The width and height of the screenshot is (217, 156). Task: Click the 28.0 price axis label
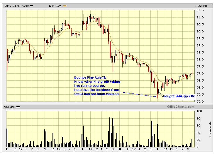(x=200, y=60)
